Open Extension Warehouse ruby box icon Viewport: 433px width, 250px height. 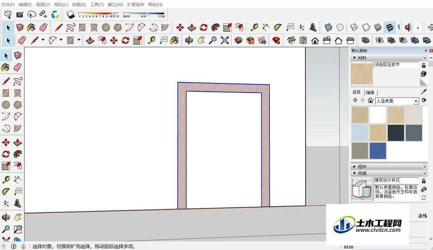pos(250,41)
